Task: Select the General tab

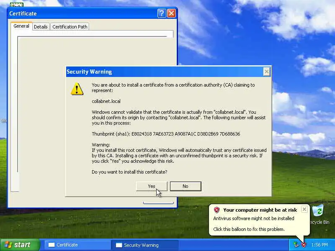Action: (x=21, y=26)
